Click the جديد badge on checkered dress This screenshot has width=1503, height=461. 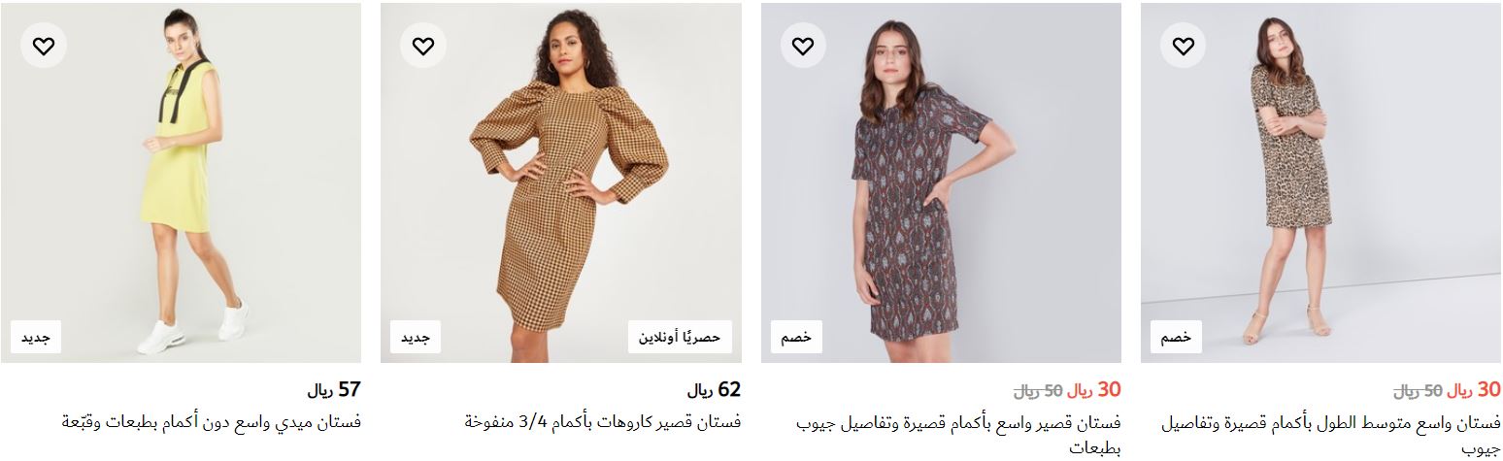416,337
